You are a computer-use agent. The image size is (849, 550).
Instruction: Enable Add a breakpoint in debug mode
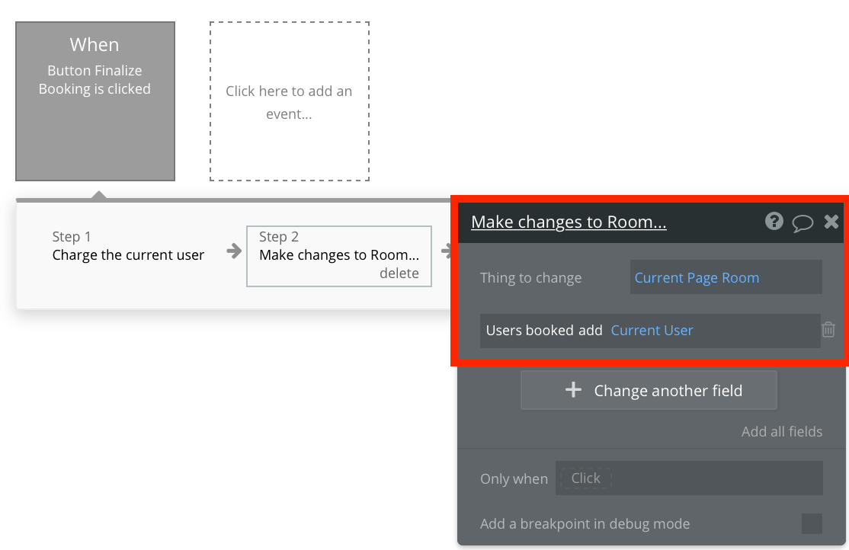(x=584, y=524)
